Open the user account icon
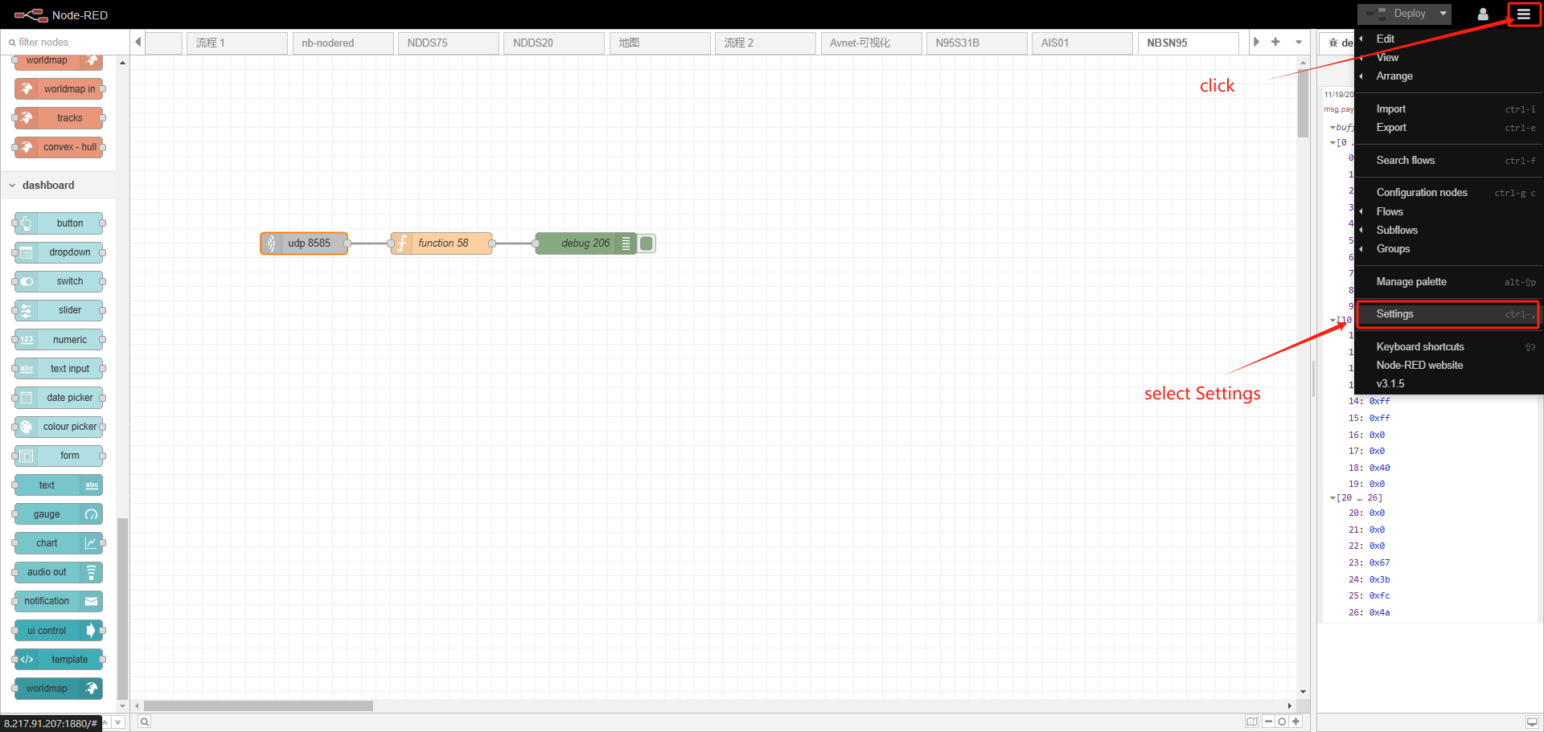This screenshot has height=732, width=1544. [1483, 14]
